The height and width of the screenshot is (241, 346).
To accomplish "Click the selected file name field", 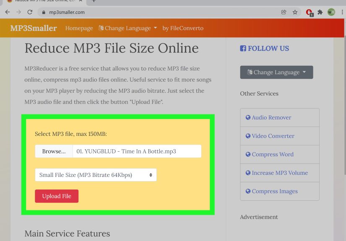I will pos(137,151).
